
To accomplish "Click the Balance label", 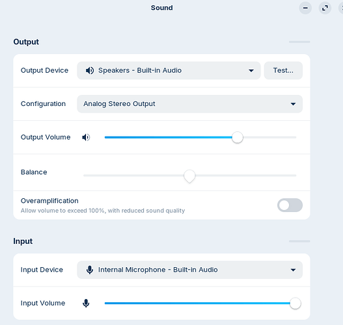I will (34, 172).
